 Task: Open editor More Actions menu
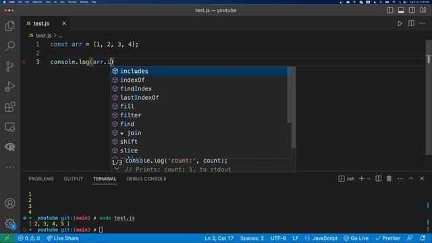click(422, 24)
